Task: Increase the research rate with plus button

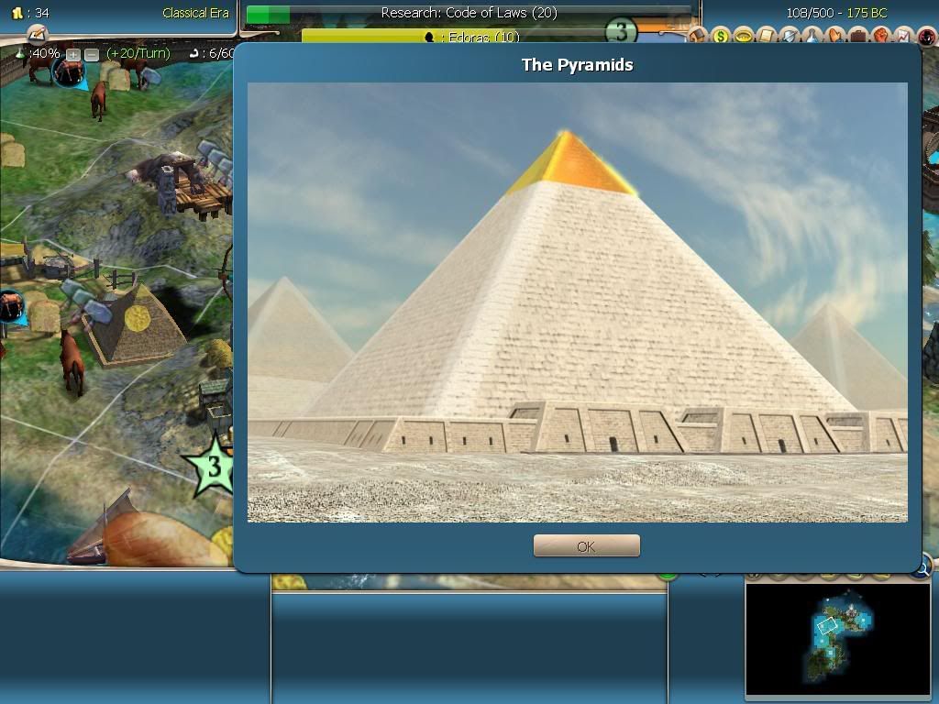Action: click(x=73, y=54)
